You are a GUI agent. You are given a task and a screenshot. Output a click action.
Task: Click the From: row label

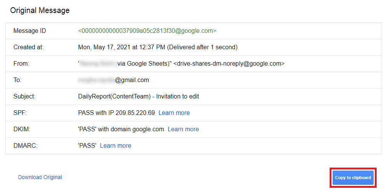point(21,63)
